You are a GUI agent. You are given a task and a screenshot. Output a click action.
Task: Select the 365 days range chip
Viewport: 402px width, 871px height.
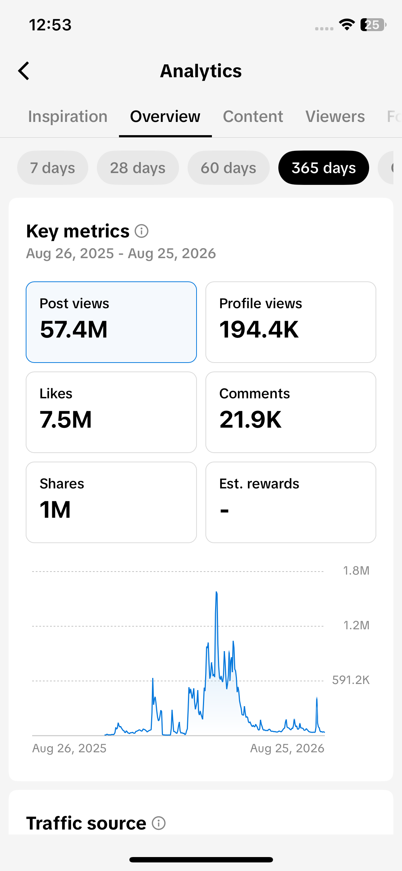coord(324,168)
